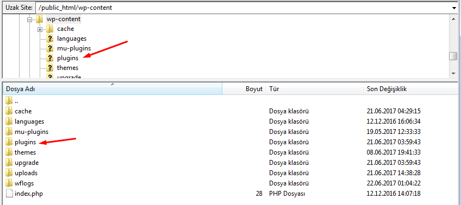Click the tree pane scroll up arrow
461x205 pixels.
coord(453,18)
